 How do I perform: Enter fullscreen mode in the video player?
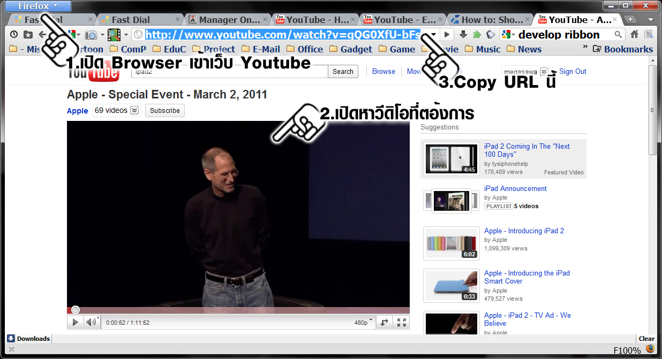click(401, 322)
